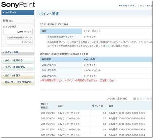Viewport: 153px width, 138px height.
Task: Click the ログアウト logout button
Action: pos(18,12)
